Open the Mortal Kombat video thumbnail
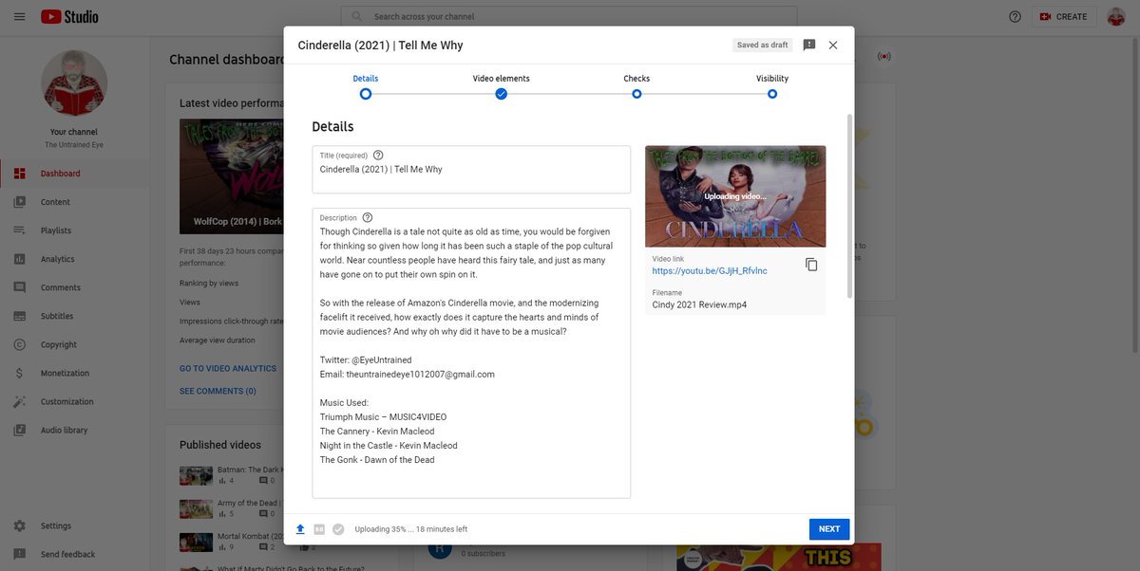The width and height of the screenshot is (1140, 571). (x=196, y=542)
